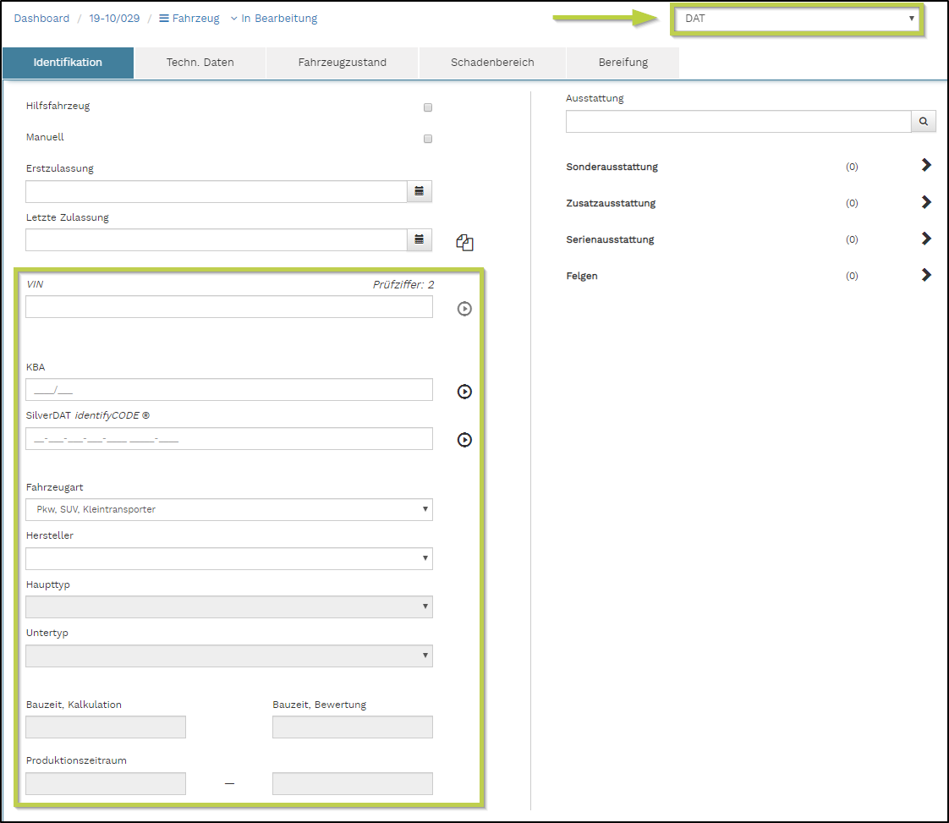Enable the Hilfsfahrzeug checkbox
Image resolution: width=949 pixels, height=823 pixels.
[428, 107]
